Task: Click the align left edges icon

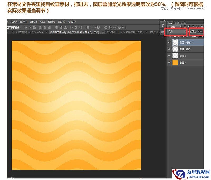Action: (40, 27)
